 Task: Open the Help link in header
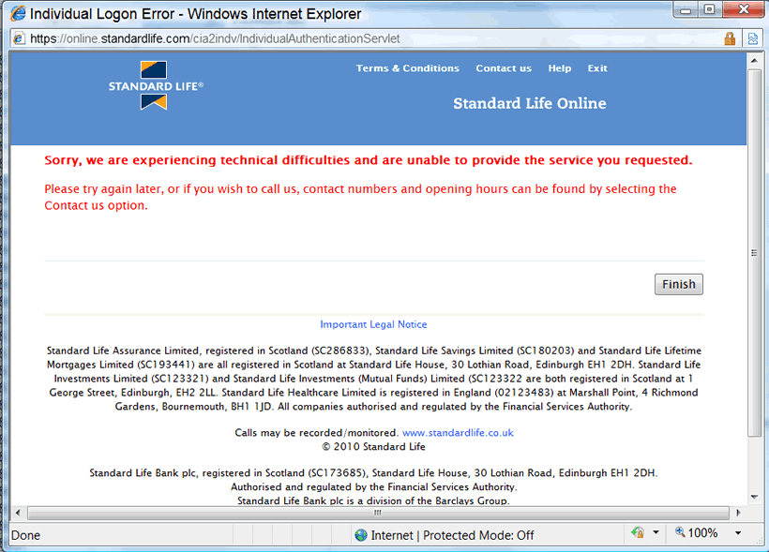click(560, 68)
